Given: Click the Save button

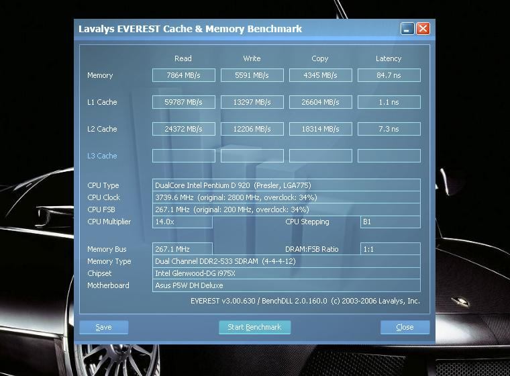Looking at the screenshot, I should click(104, 327).
